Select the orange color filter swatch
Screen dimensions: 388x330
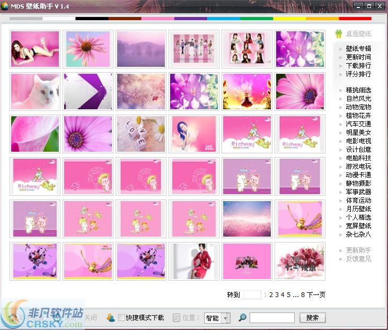pyautogui.click(x=322, y=19)
